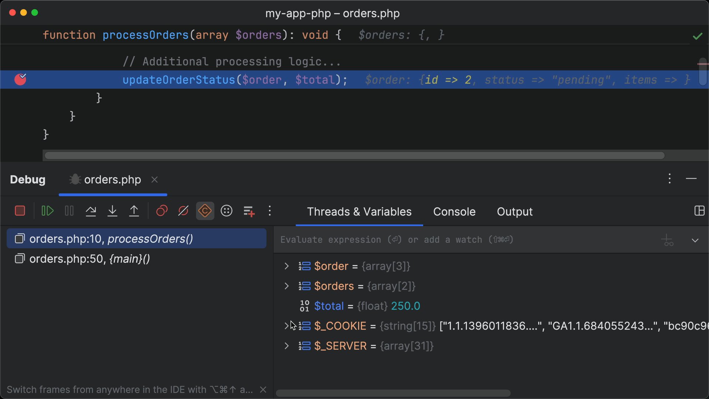Click the $_COOKIE variable name
Image resolution: width=709 pixels, height=399 pixels.
[x=340, y=326]
